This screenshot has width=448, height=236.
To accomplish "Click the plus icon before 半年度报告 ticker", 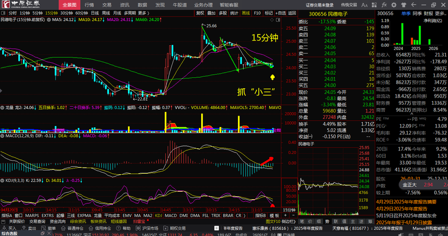I will tap(217, 228).
